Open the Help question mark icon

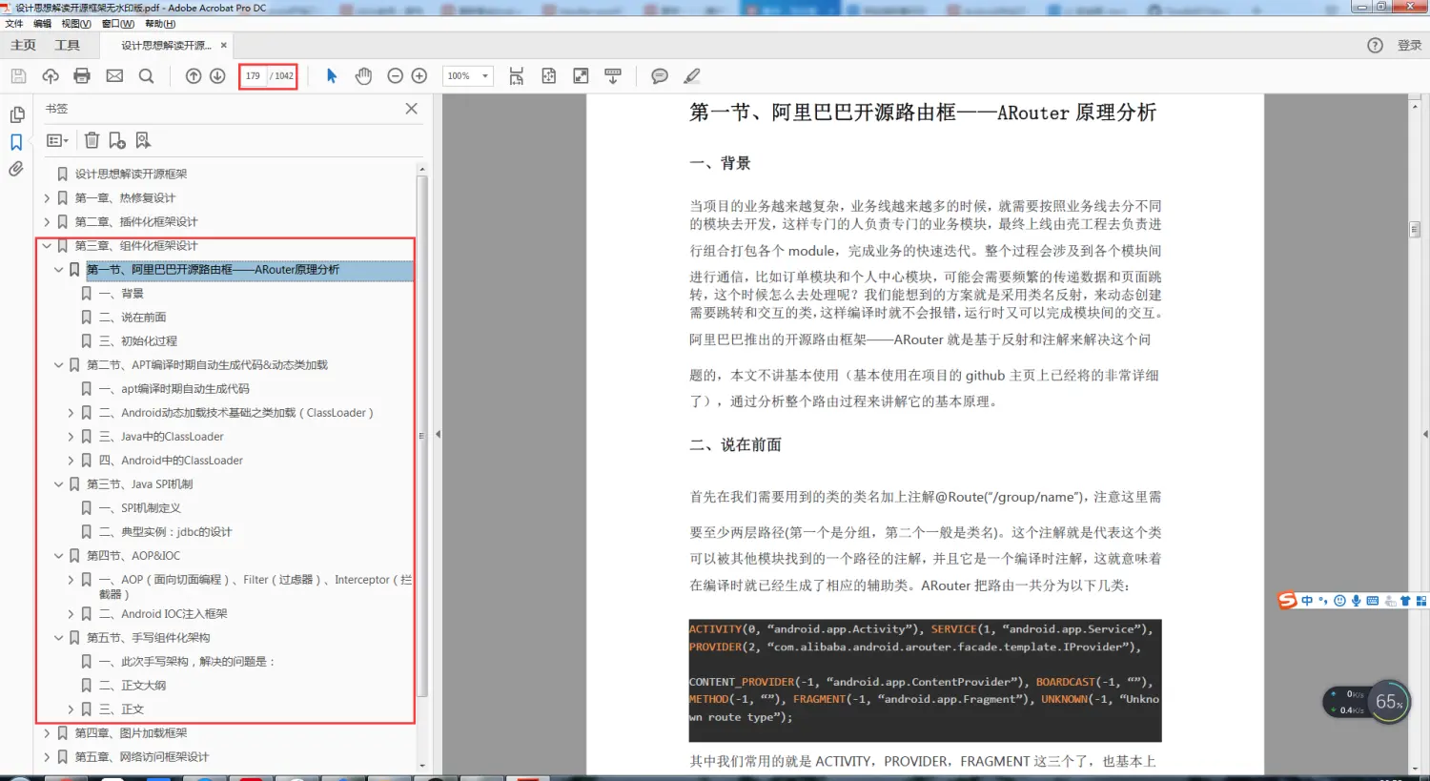[x=1375, y=45]
